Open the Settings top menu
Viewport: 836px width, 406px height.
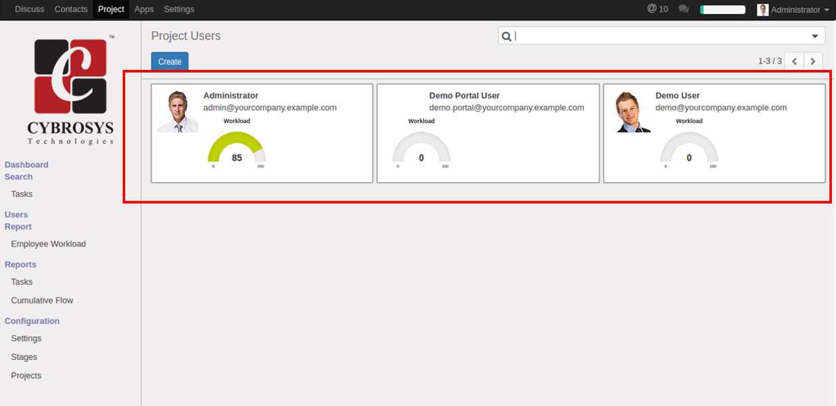click(179, 9)
